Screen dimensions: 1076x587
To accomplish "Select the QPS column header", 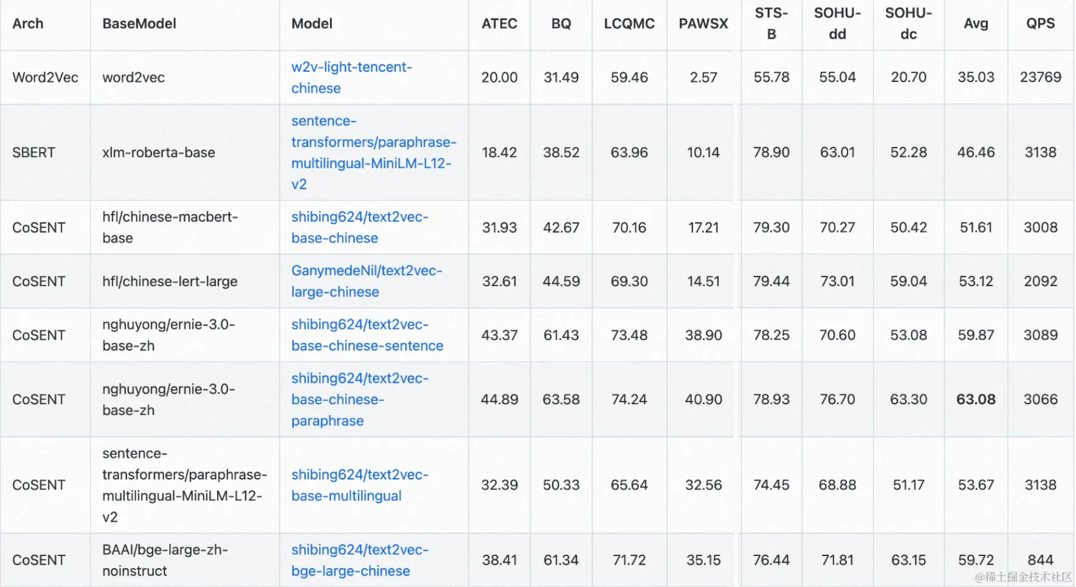I will tap(1041, 24).
